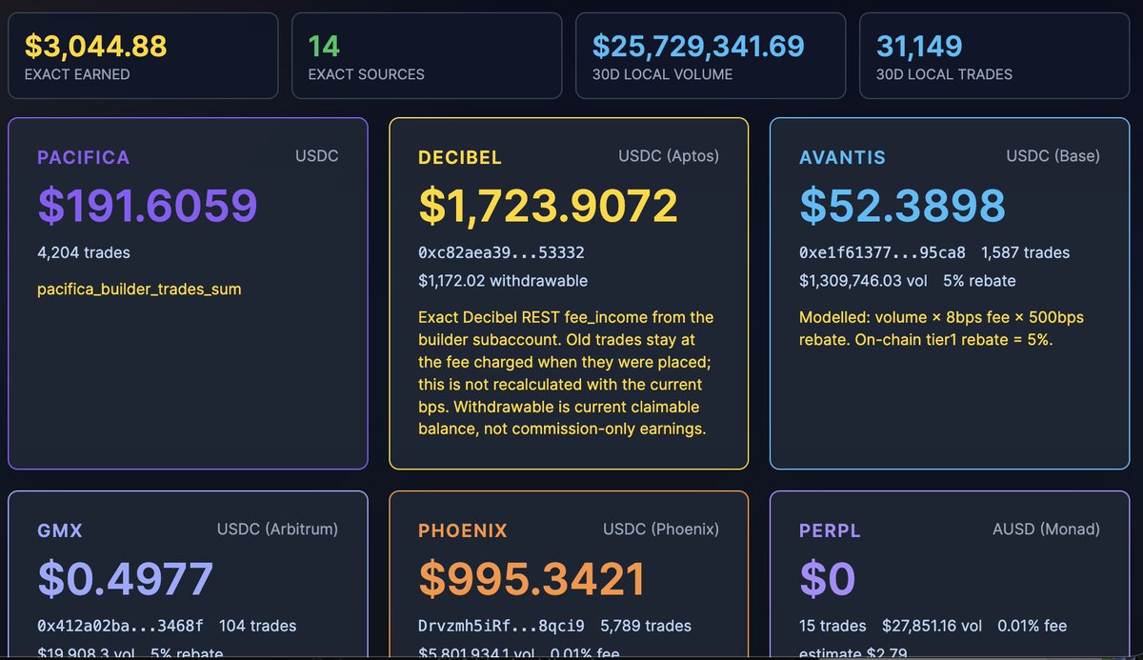Viewport: 1143px width, 660px height.
Task: Select address 0xc82aea39...53332
Action: pyautogui.click(x=501, y=253)
